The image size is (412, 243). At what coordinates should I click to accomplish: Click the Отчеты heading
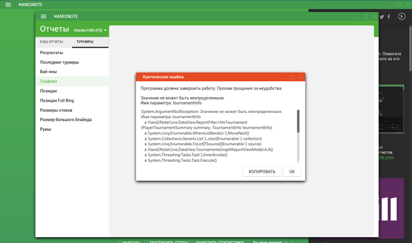54,29
